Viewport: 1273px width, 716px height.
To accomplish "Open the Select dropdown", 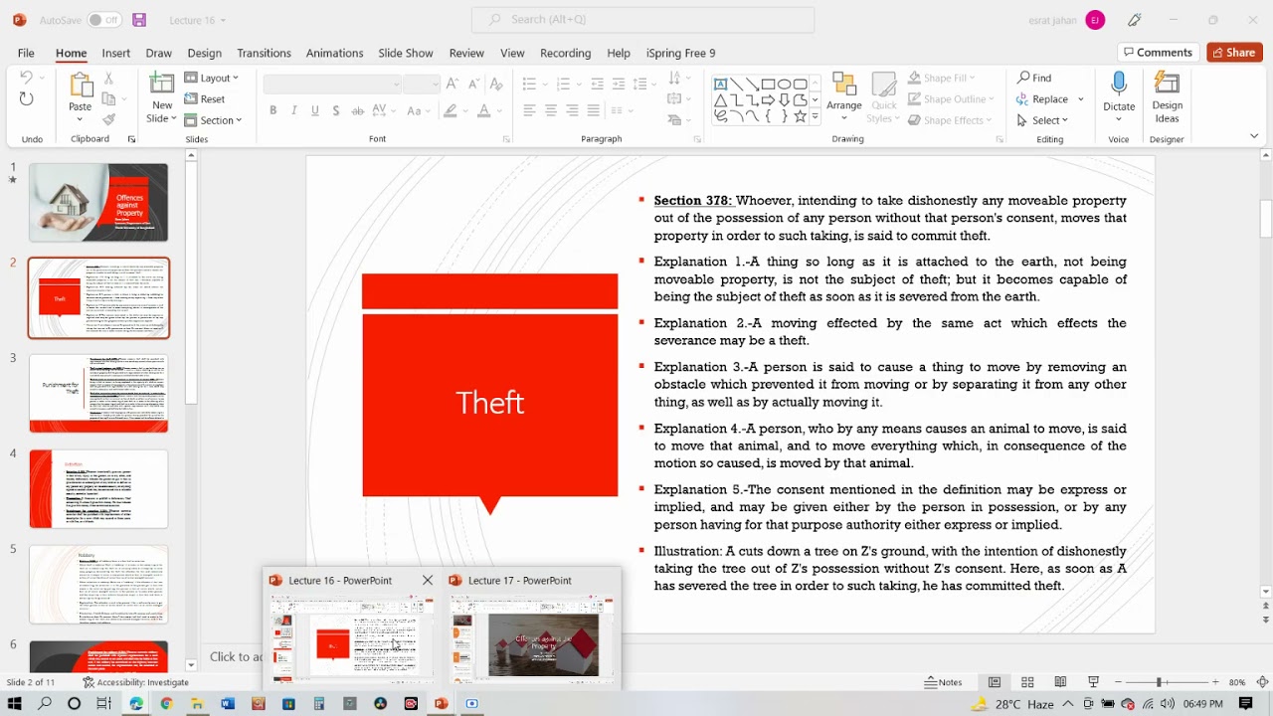I will 1041,120.
